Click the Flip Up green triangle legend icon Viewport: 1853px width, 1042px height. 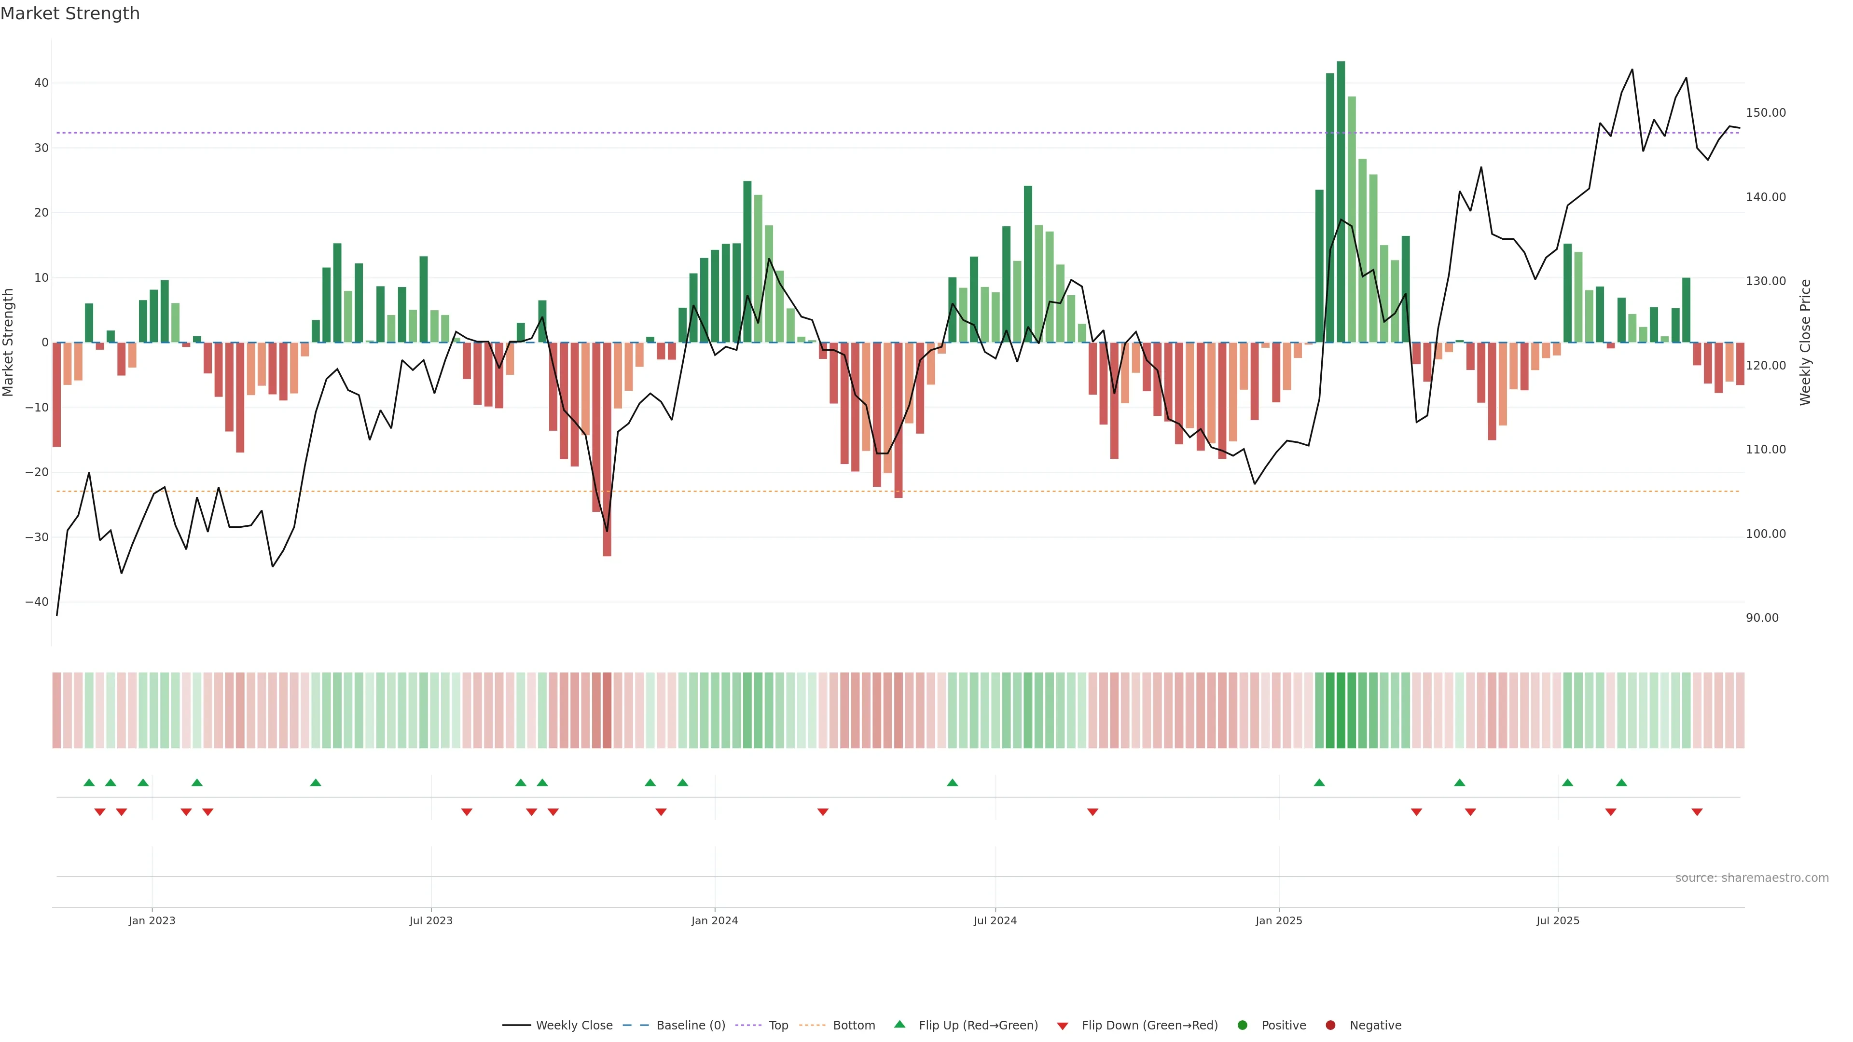pos(899,1025)
